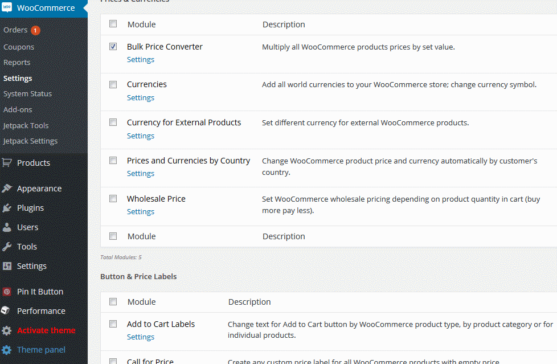Click the Prices and Currencies by Country name
The image size is (557, 364).
[189, 161]
